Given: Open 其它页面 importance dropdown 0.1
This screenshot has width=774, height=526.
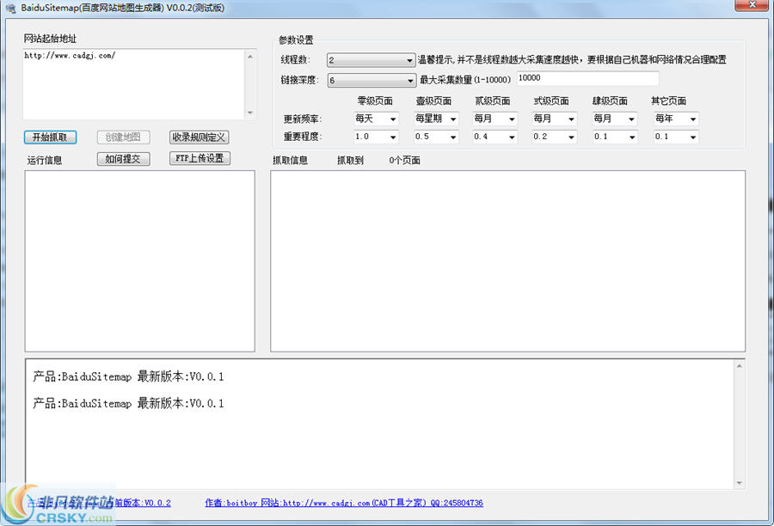Looking at the screenshot, I should (676, 137).
